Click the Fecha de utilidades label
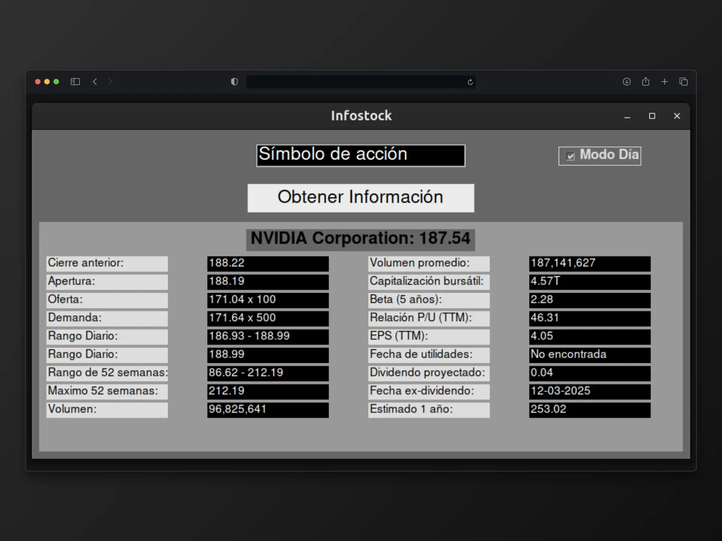The width and height of the screenshot is (722, 541). click(x=429, y=355)
